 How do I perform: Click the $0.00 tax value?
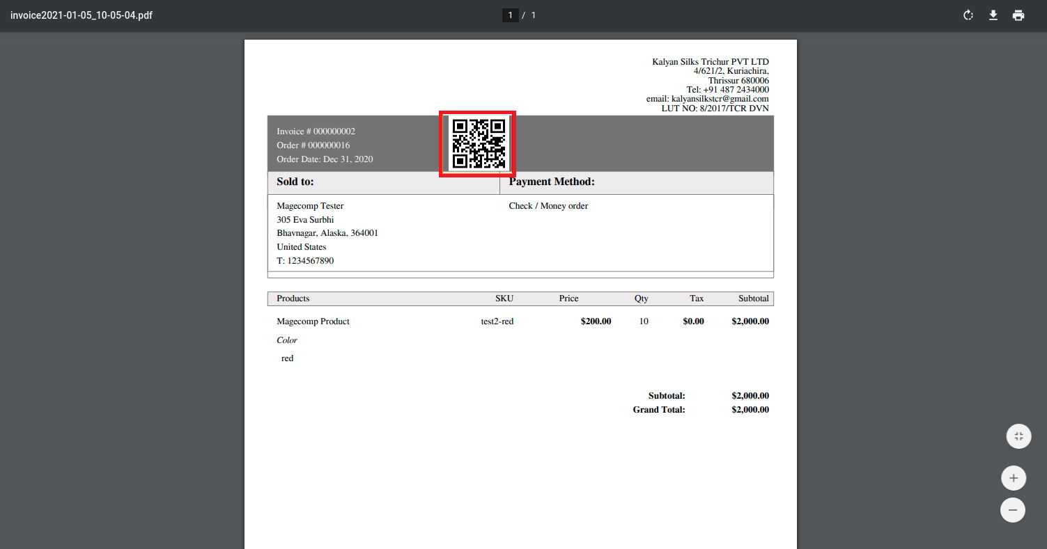click(693, 321)
